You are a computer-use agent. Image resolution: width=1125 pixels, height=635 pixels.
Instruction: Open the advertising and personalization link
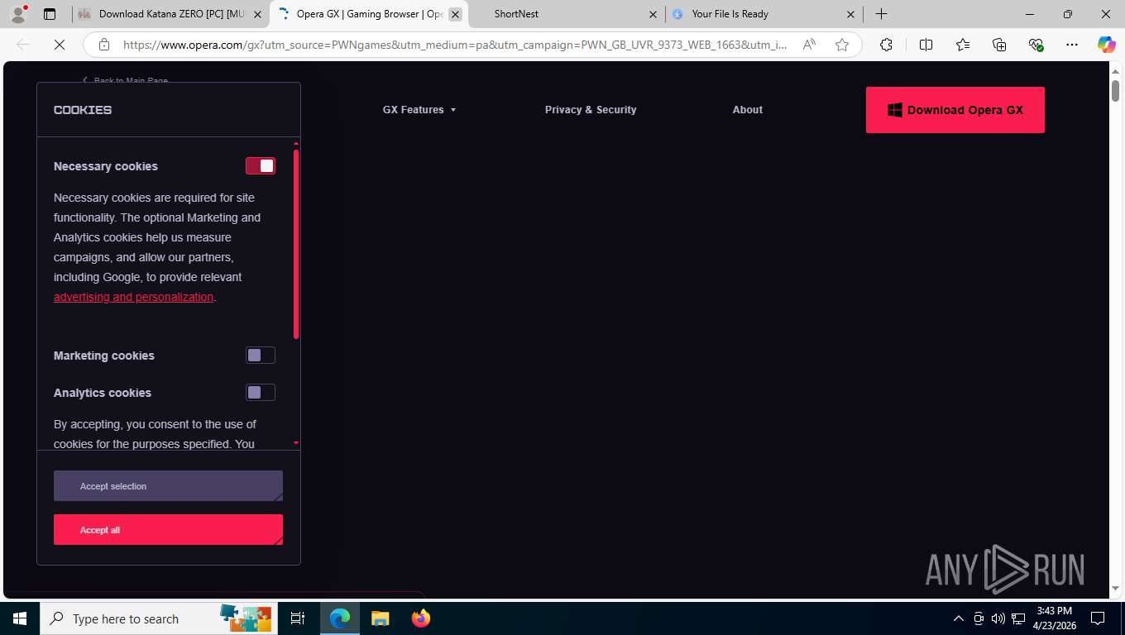pos(134,297)
